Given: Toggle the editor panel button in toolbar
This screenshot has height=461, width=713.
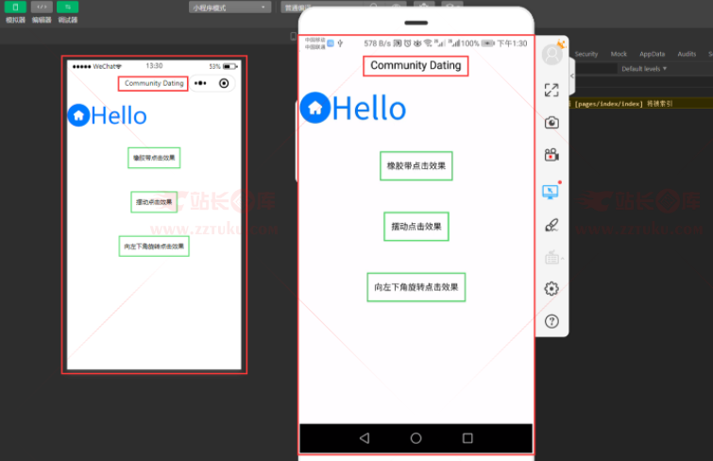Looking at the screenshot, I should click(42, 7).
